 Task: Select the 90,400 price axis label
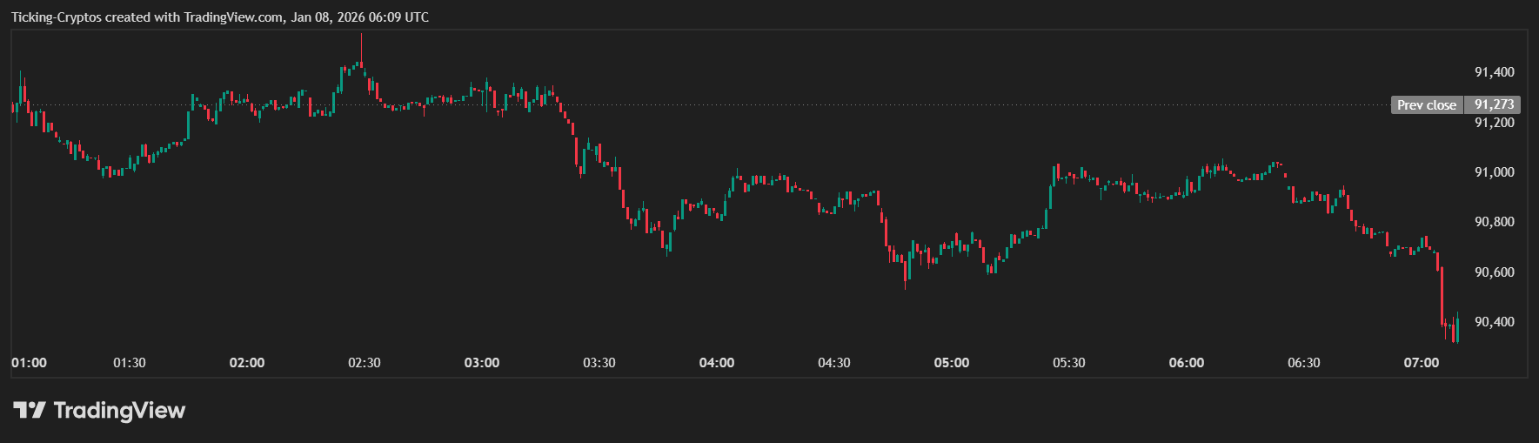1494,322
